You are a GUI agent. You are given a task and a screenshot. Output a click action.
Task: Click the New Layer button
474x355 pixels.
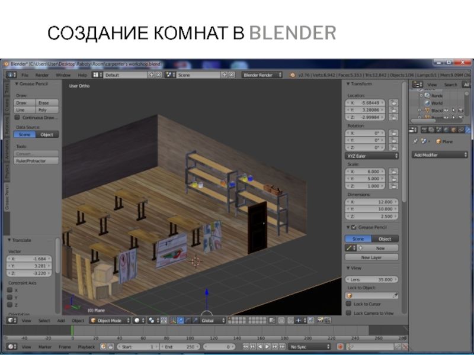click(371, 257)
